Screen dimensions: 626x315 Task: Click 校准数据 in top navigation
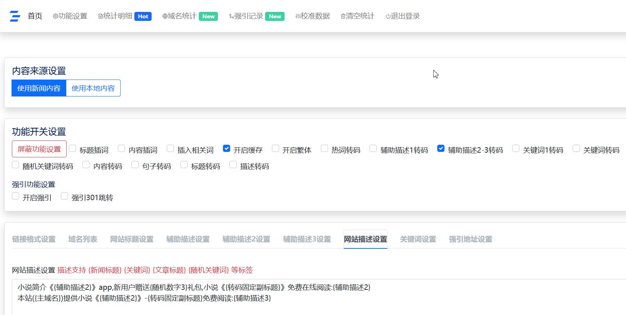(312, 16)
